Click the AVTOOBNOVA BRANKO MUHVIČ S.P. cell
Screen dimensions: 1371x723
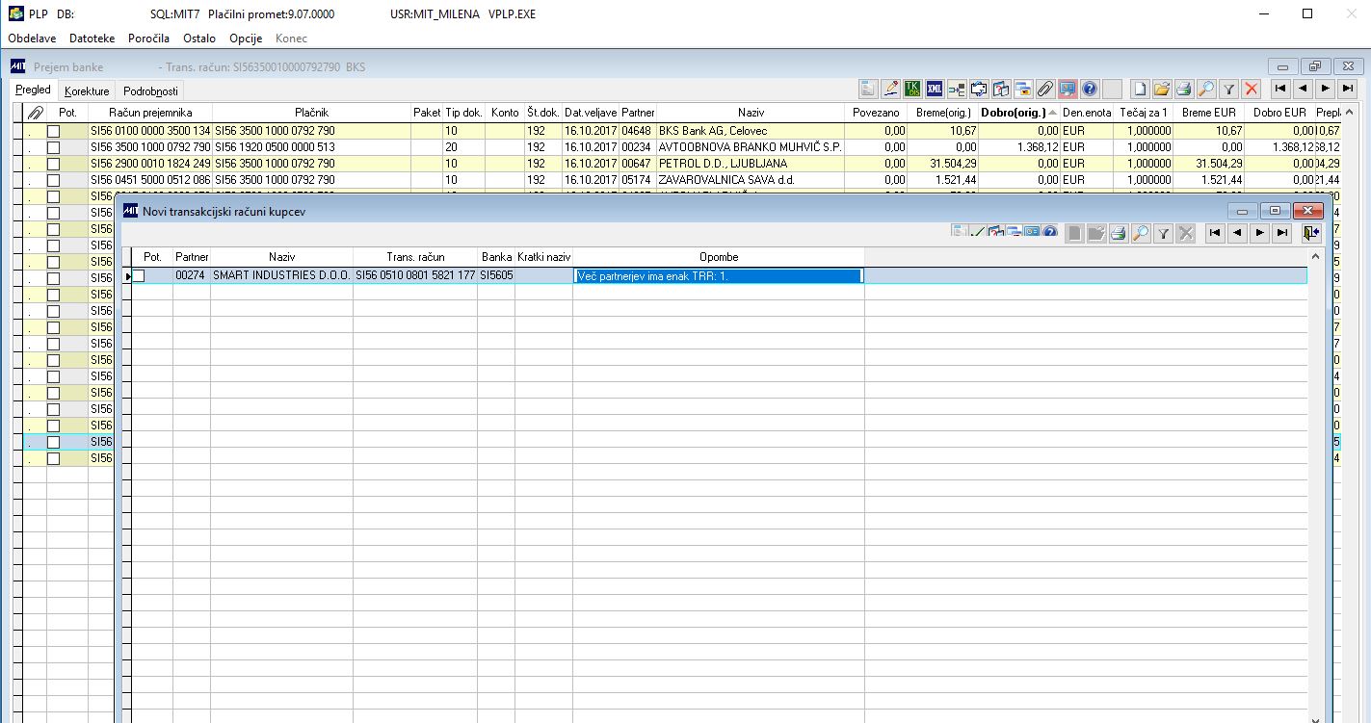click(751, 147)
